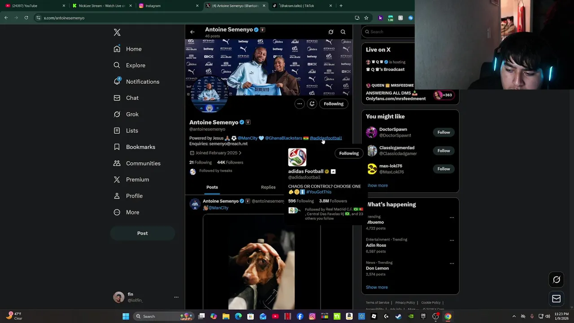The image size is (574, 323).
Task: Click Following button in adidas hover card
Action: point(349,153)
